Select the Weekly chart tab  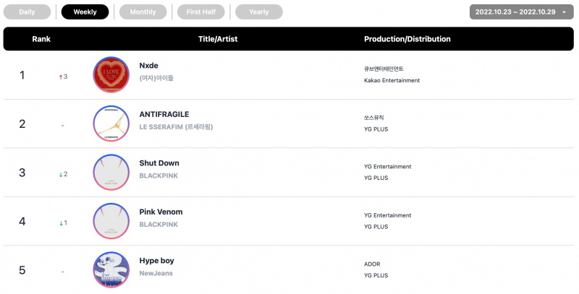[x=85, y=12]
